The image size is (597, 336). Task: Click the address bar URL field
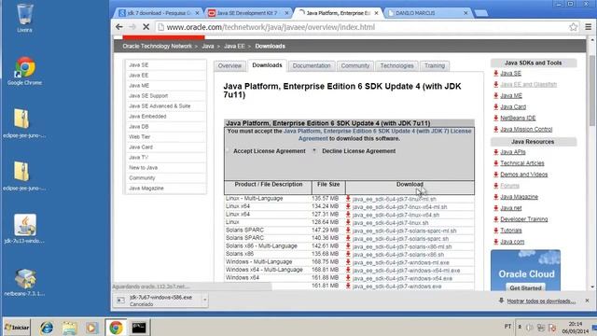(x=362, y=27)
